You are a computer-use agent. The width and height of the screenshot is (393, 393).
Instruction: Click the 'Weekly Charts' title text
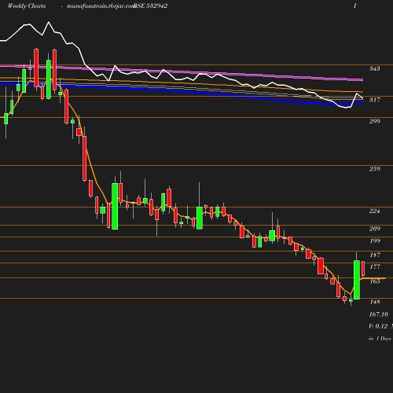pyautogui.click(x=27, y=6)
